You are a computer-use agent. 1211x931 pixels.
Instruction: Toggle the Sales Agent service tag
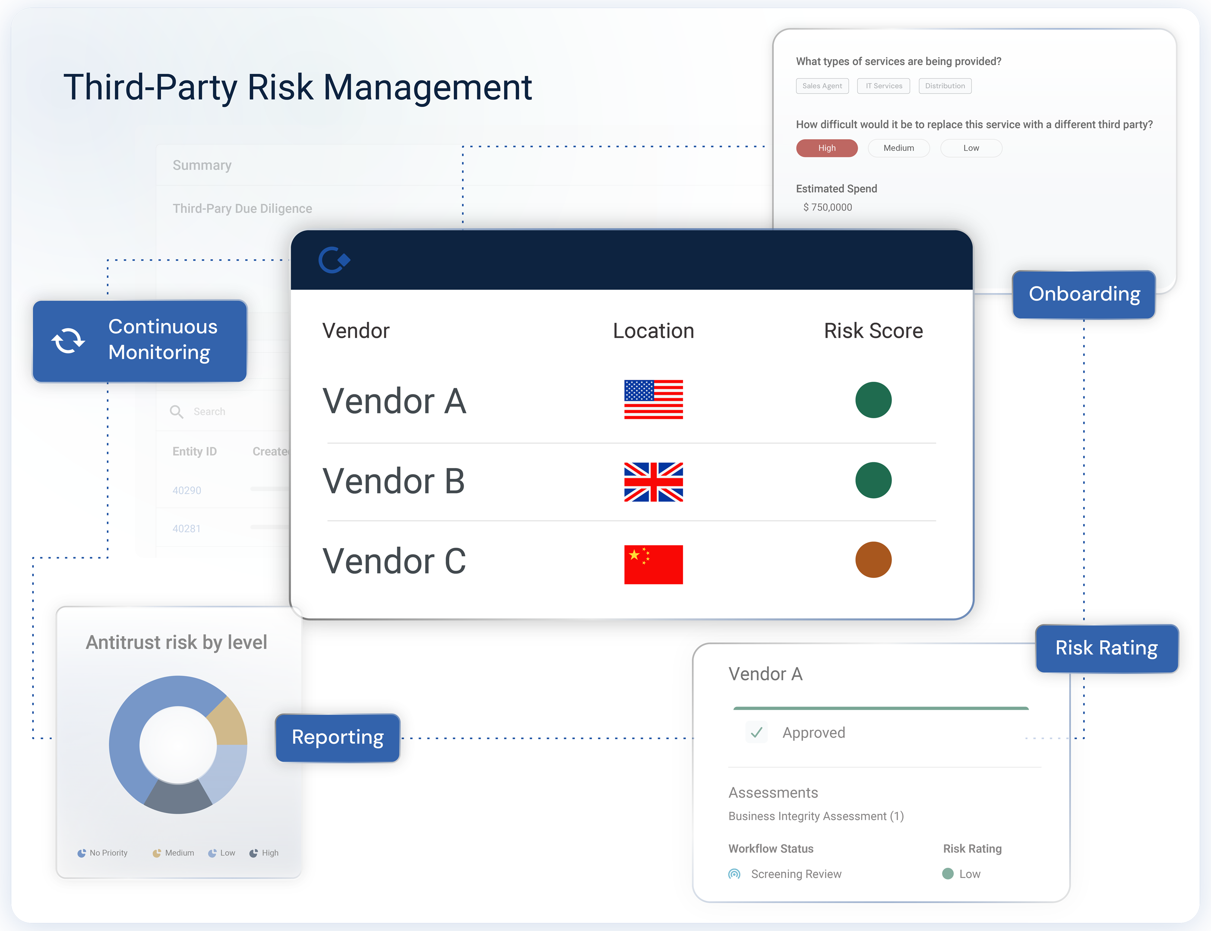point(822,86)
